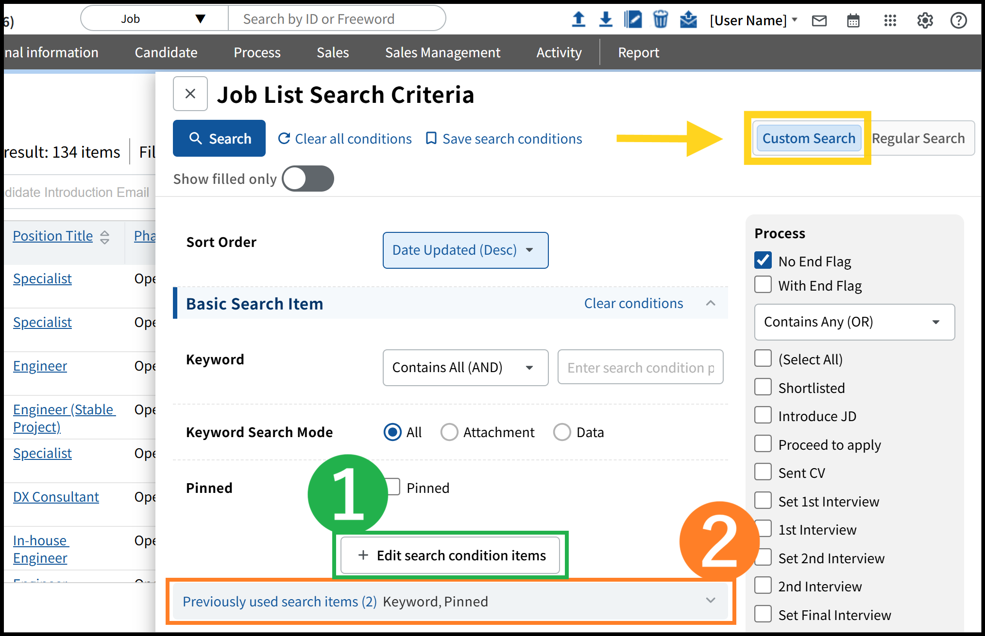Open the Contains All (AND) dropdown
This screenshot has height=636, width=985.
(x=465, y=367)
